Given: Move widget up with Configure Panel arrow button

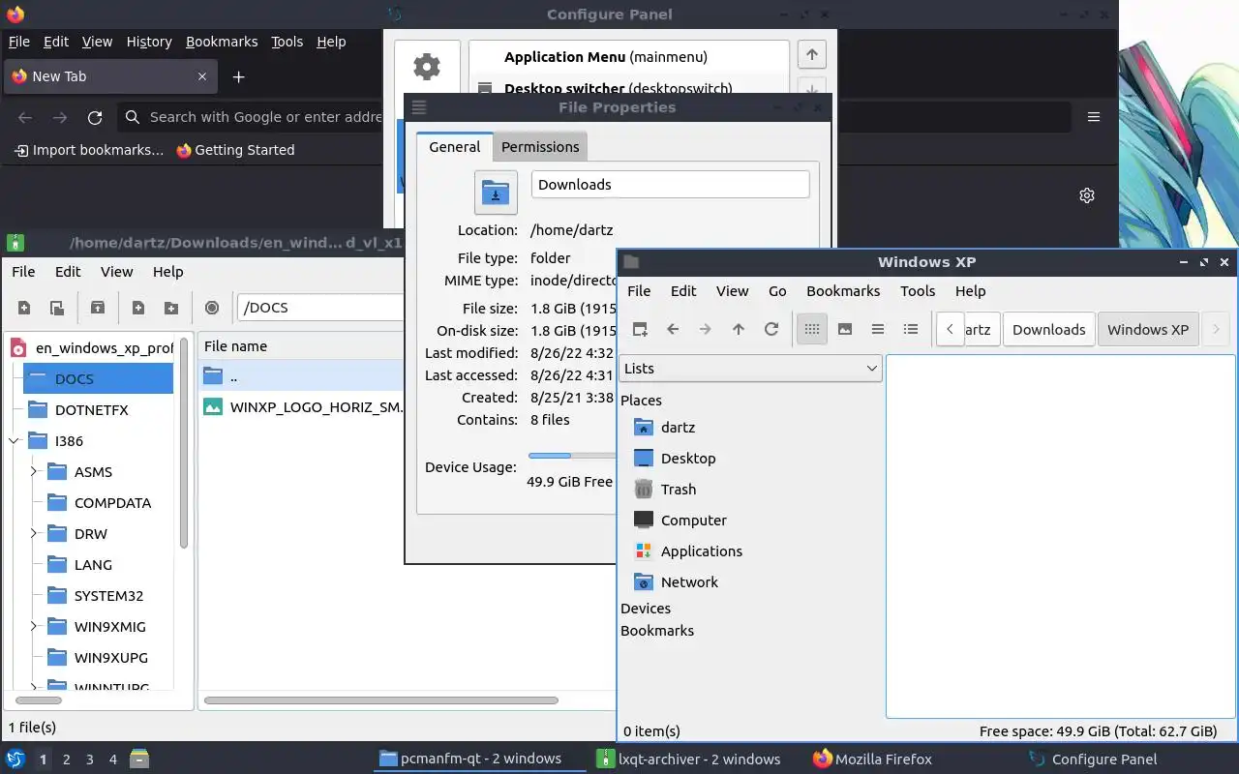Looking at the screenshot, I should [x=812, y=55].
